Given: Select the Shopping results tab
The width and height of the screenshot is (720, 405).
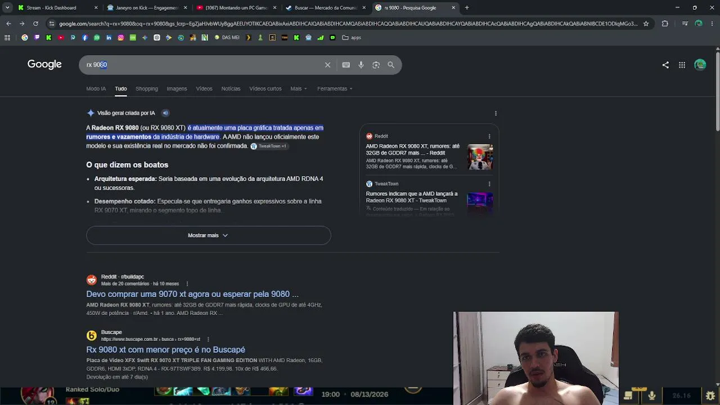Looking at the screenshot, I should pyautogui.click(x=146, y=89).
